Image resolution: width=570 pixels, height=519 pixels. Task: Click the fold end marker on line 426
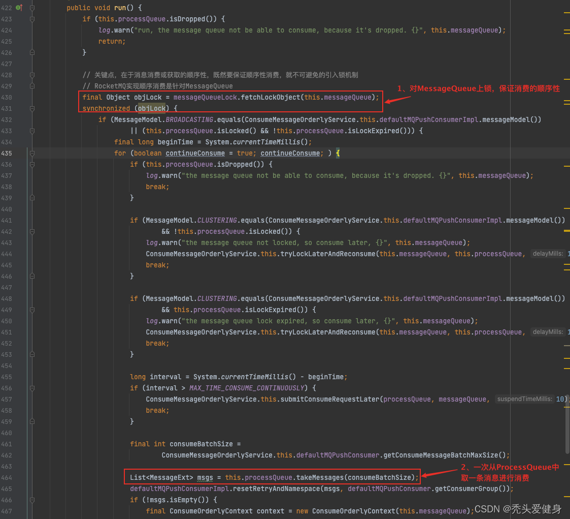[32, 53]
